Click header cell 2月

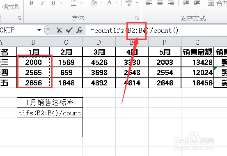[66, 52]
